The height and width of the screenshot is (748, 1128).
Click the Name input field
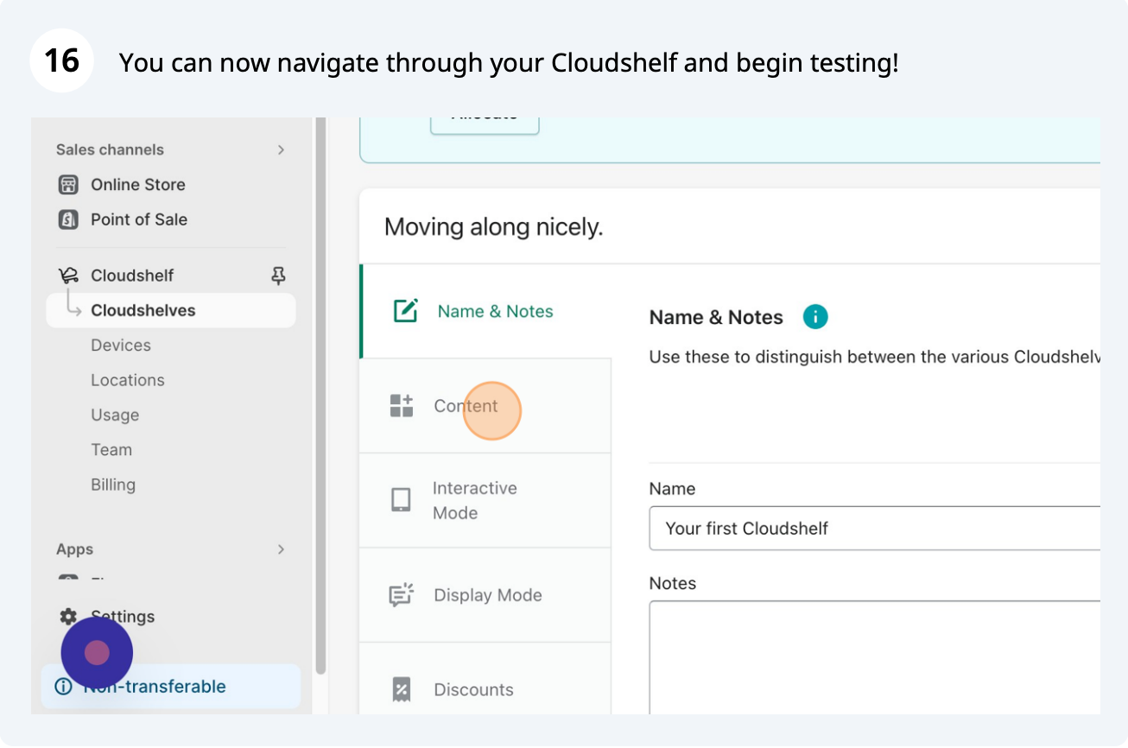tap(875, 529)
